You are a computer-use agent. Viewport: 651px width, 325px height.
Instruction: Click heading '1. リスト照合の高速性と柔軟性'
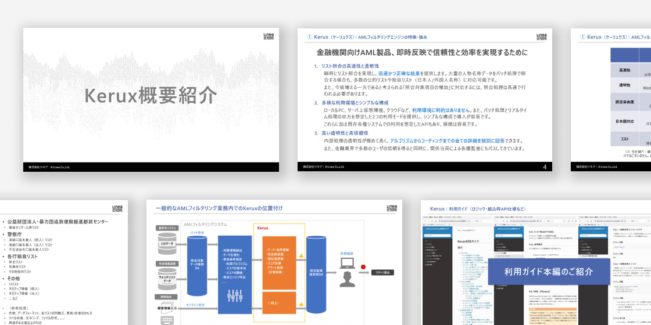coord(346,66)
